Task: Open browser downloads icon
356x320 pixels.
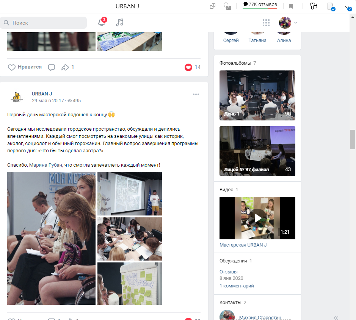Action: click(x=347, y=6)
